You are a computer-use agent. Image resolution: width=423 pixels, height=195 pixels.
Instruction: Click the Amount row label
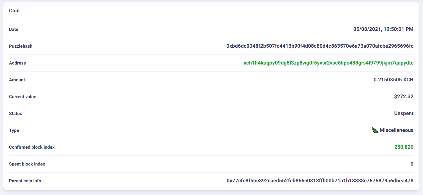tap(17, 80)
